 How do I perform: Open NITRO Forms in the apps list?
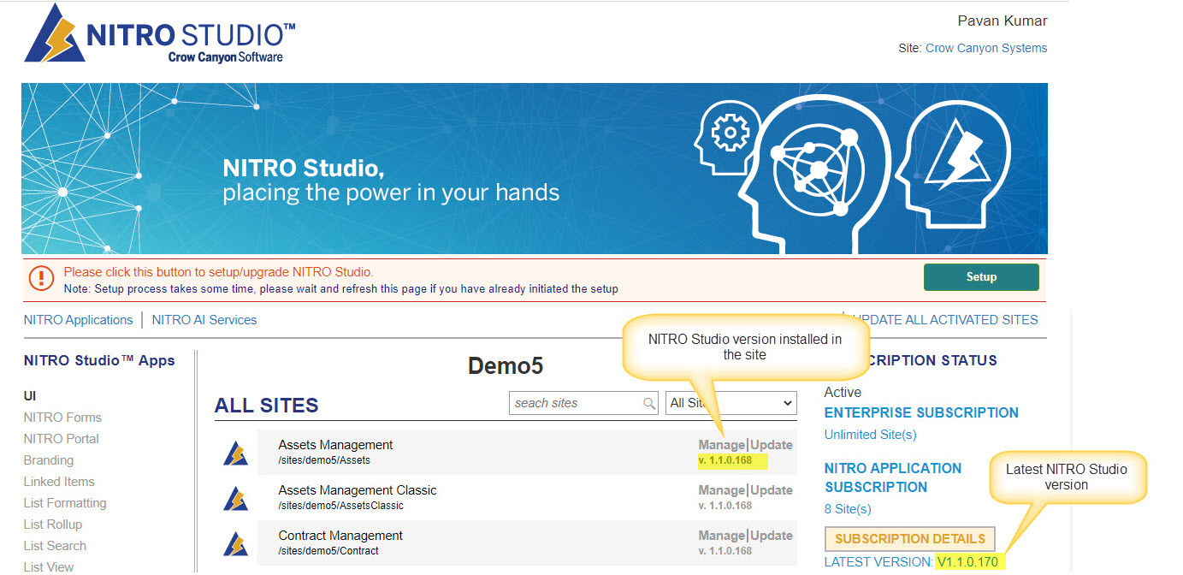pyautogui.click(x=62, y=418)
